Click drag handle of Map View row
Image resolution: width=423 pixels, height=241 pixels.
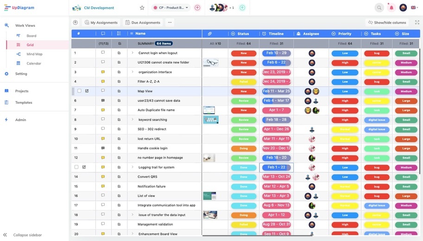pos(73,91)
